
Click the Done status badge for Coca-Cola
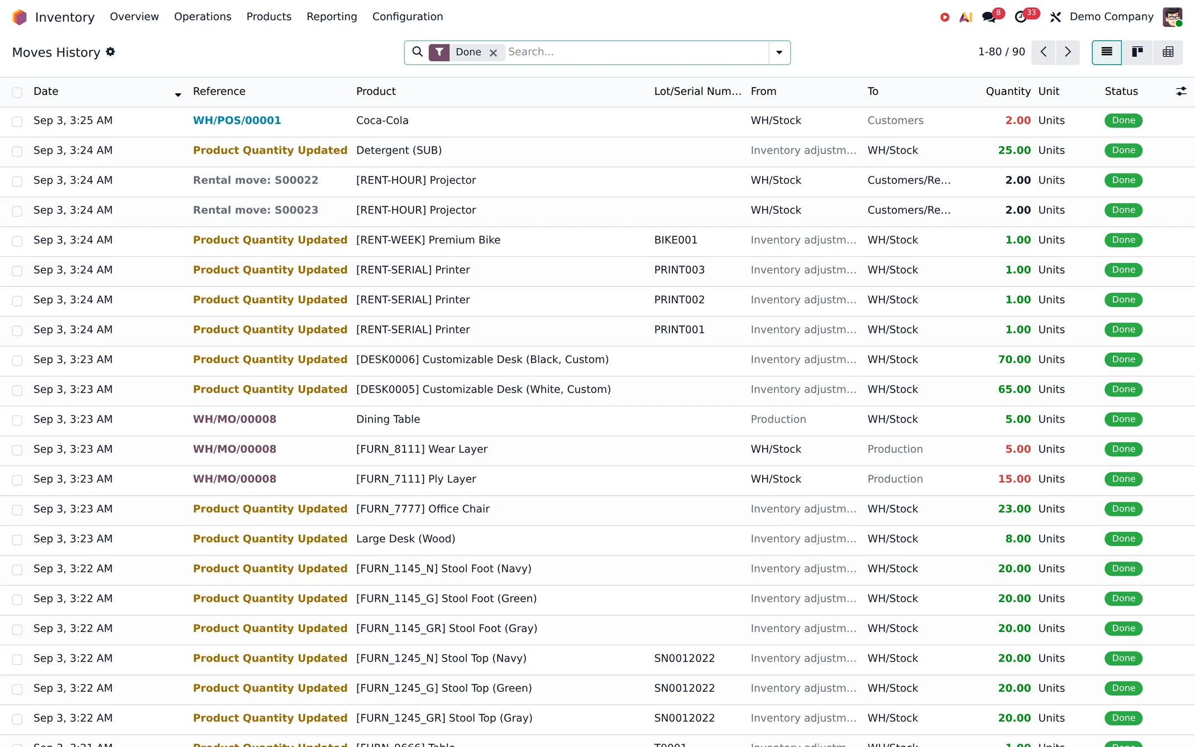(1123, 121)
